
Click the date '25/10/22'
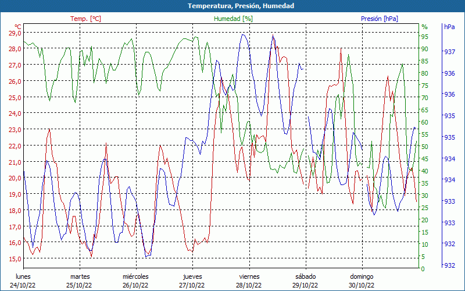(x=79, y=285)
